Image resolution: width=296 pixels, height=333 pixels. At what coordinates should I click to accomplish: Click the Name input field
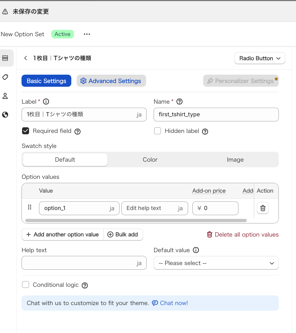pyautogui.click(x=216, y=114)
